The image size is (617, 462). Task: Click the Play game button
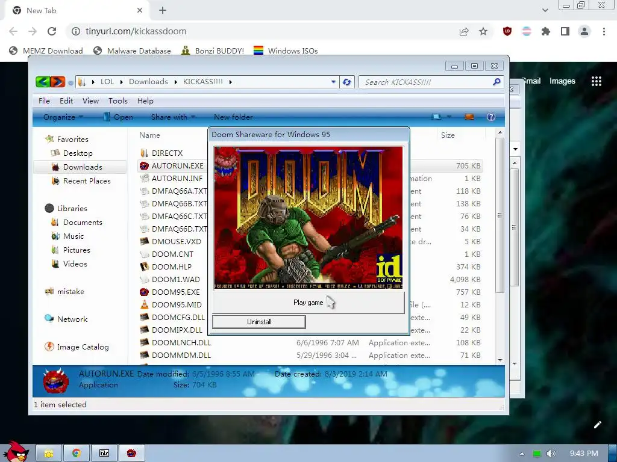coord(308,303)
